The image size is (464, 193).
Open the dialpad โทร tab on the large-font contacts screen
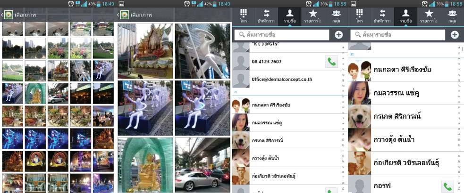coord(359,16)
